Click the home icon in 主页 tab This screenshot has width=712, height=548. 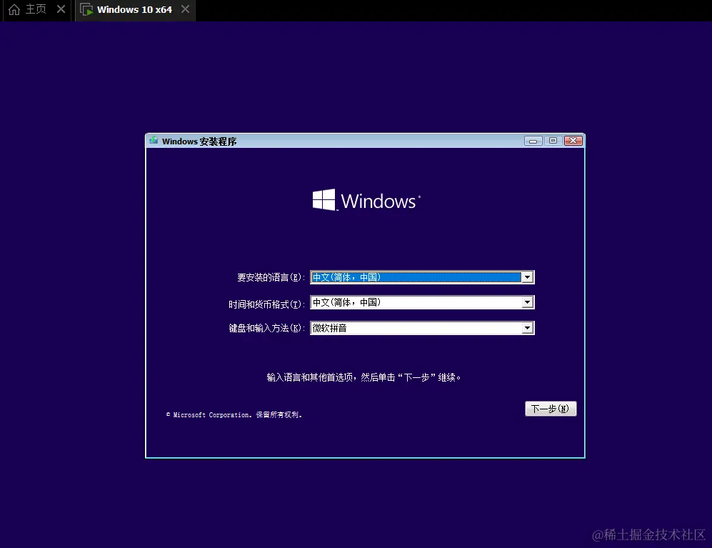click(14, 9)
